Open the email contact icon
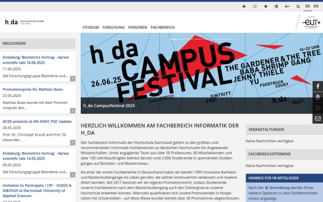Image resolution: width=323 pixels, height=202 pixels. 318,119
